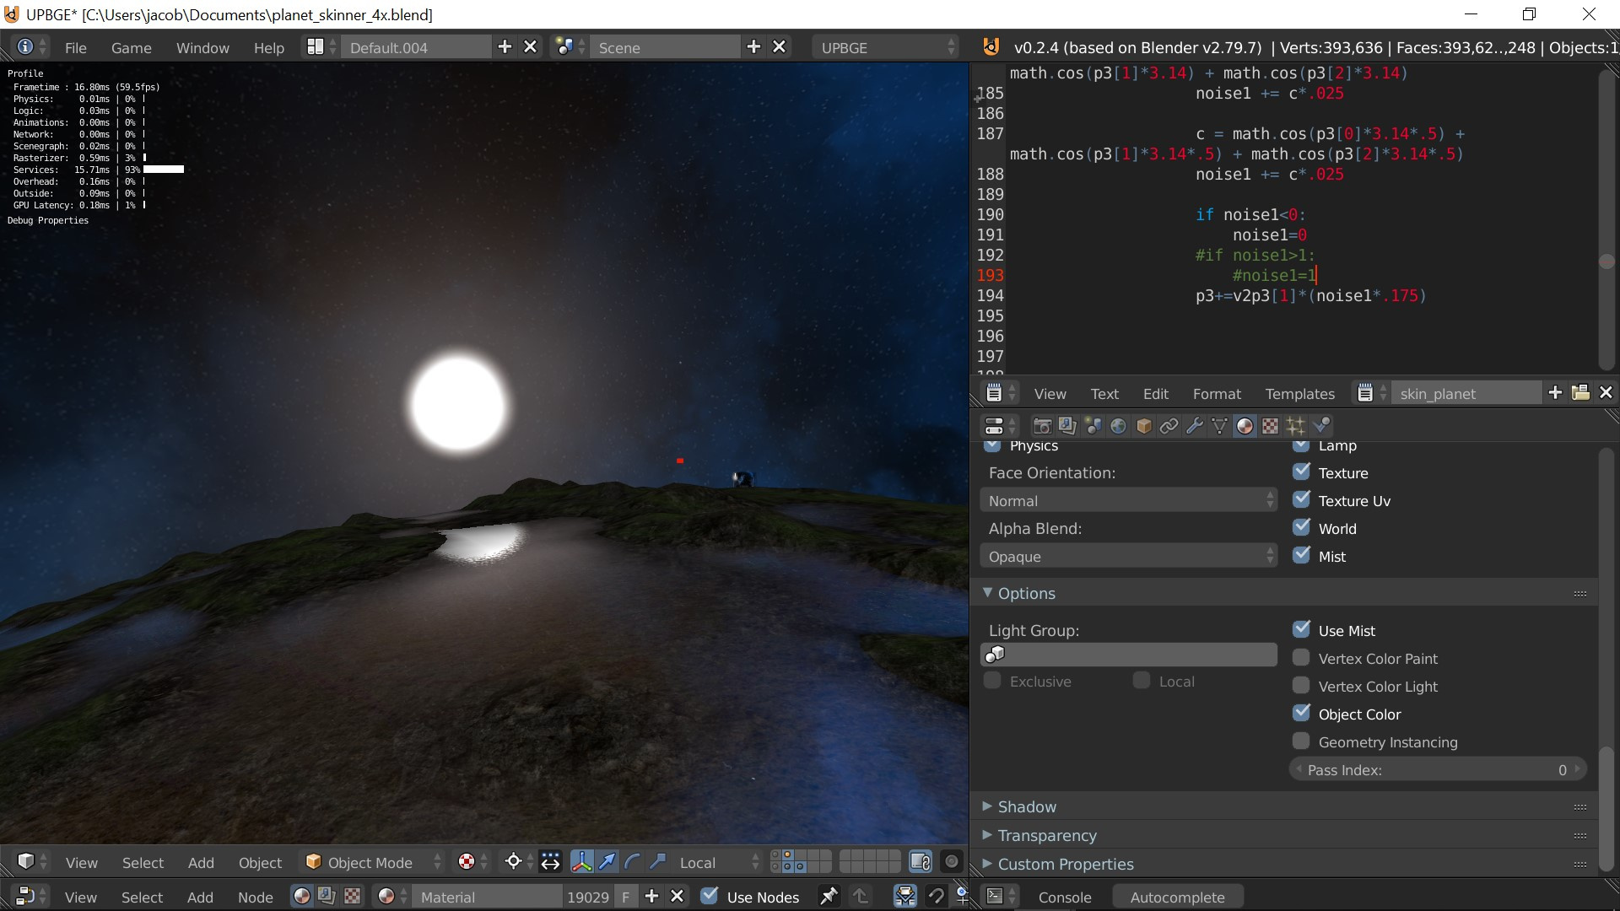Image resolution: width=1620 pixels, height=911 pixels.
Task: Add a new scene with plus button
Action: [753, 47]
